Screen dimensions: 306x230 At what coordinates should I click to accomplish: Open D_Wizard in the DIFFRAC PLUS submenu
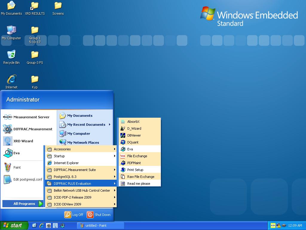134,128
